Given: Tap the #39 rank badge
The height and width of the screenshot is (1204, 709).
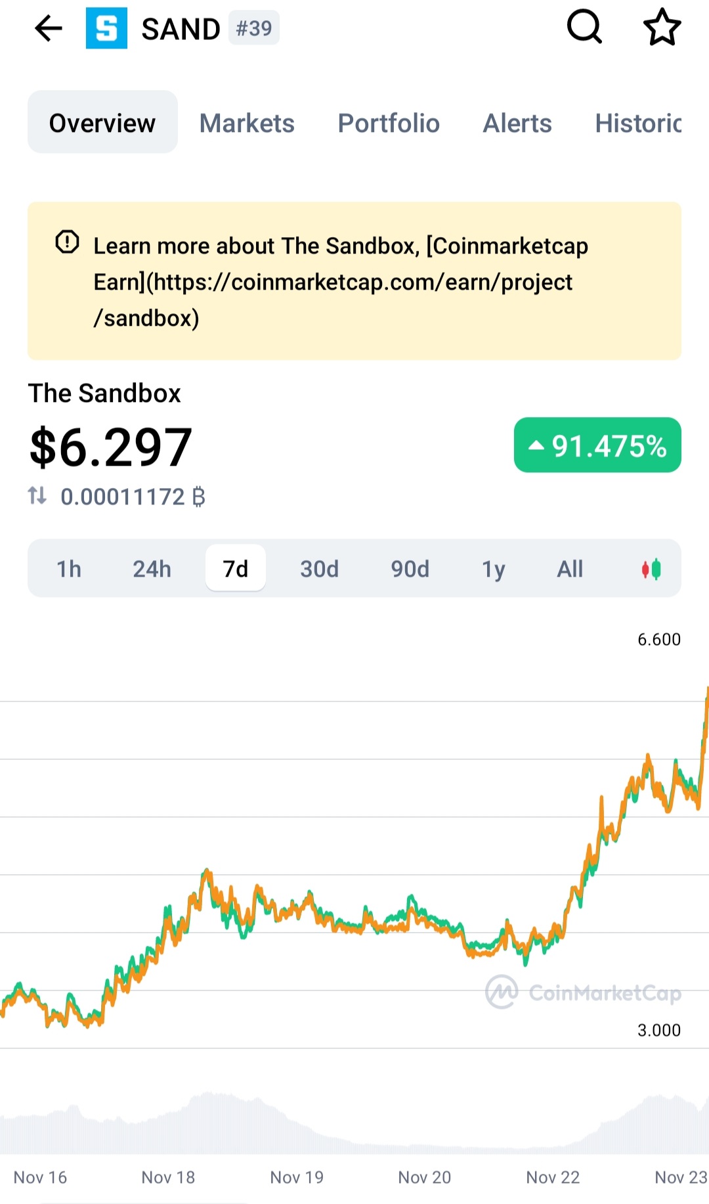Looking at the screenshot, I should point(254,28).
